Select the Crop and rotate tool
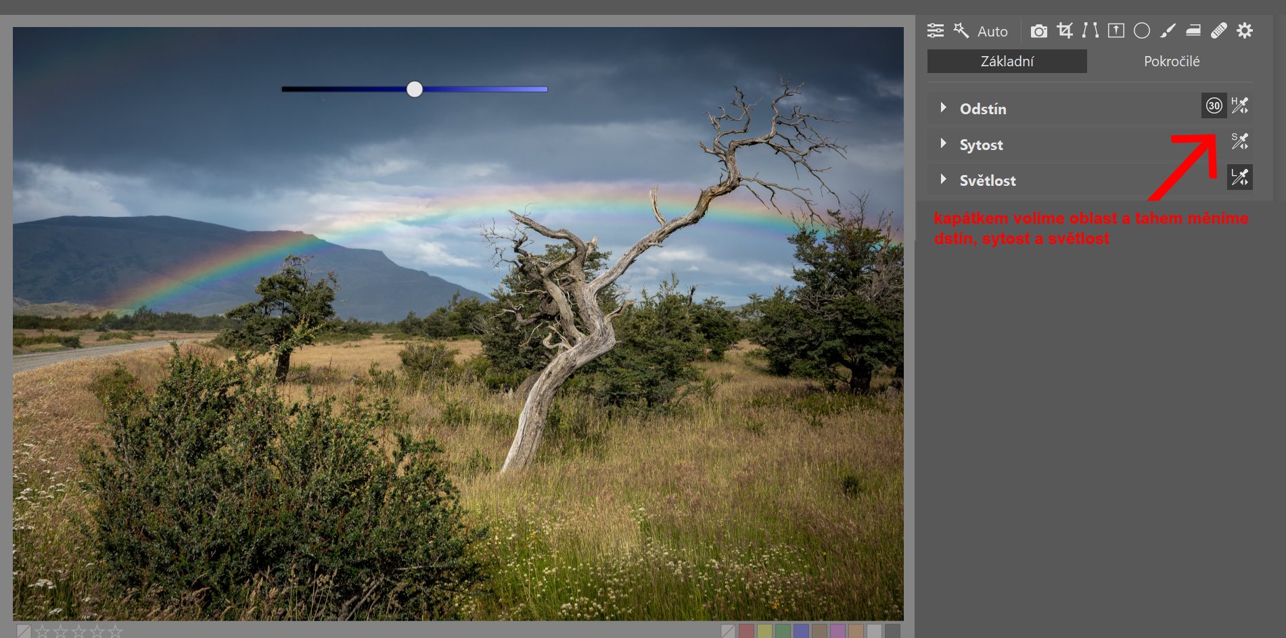This screenshot has height=638, width=1286. (x=1065, y=30)
